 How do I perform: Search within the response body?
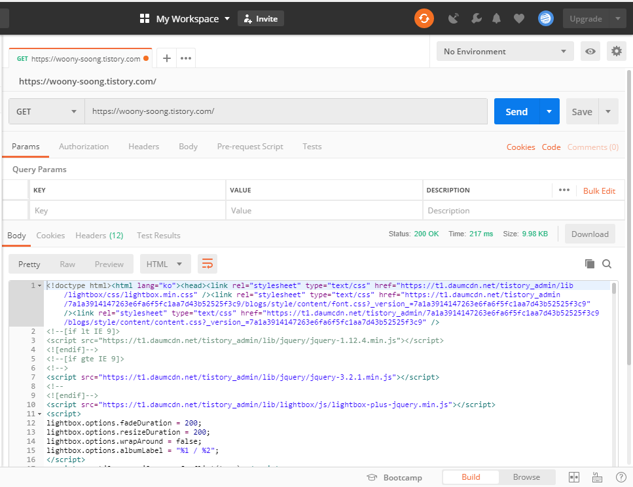[606, 264]
